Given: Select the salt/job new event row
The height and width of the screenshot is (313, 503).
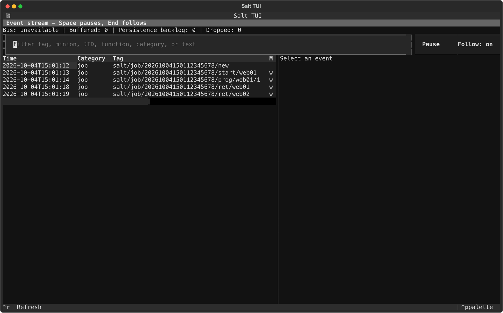Looking at the screenshot, I should pos(139,66).
